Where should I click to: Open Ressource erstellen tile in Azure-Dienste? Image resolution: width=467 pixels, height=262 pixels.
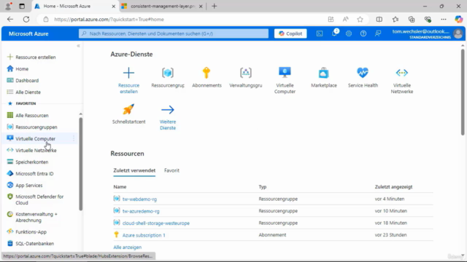coord(128,80)
